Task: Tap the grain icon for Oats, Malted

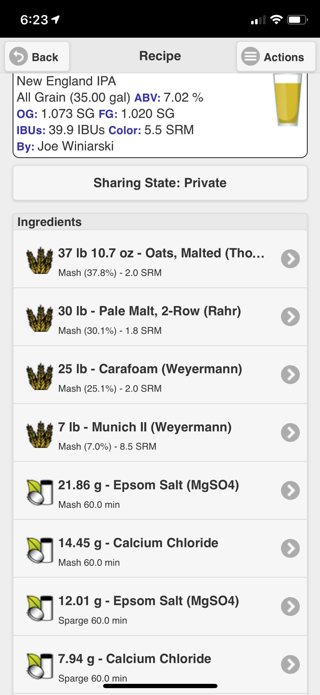Action: (x=40, y=260)
